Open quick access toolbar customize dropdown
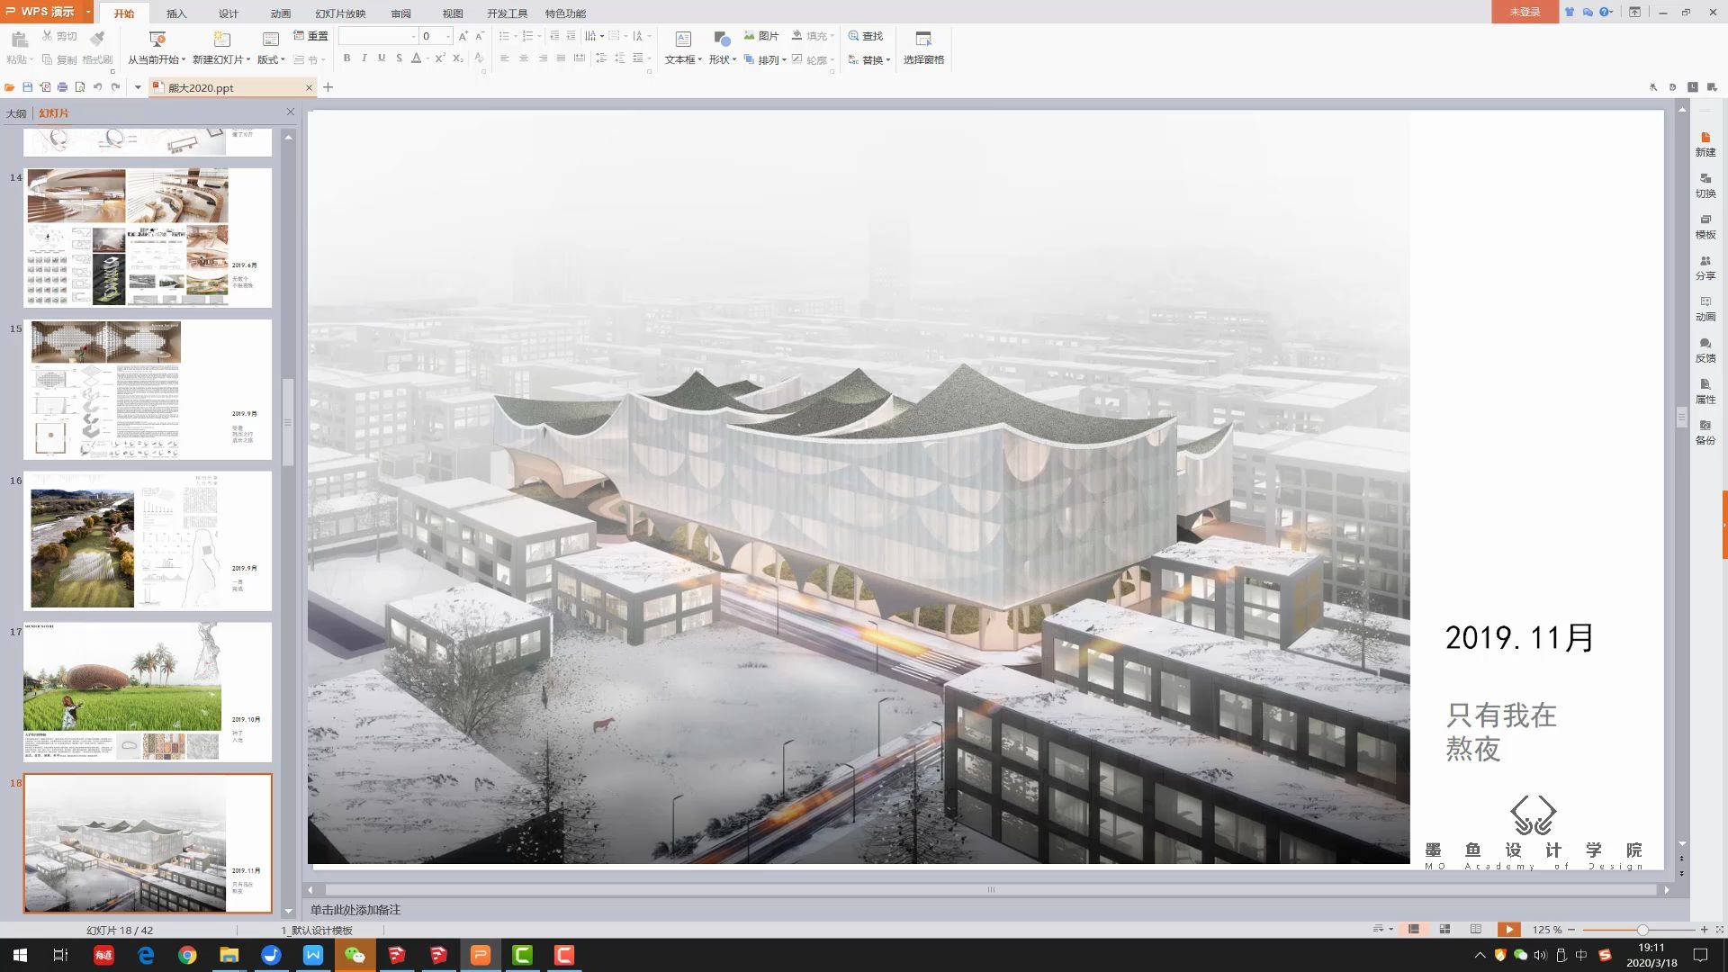1728x972 pixels. (138, 87)
